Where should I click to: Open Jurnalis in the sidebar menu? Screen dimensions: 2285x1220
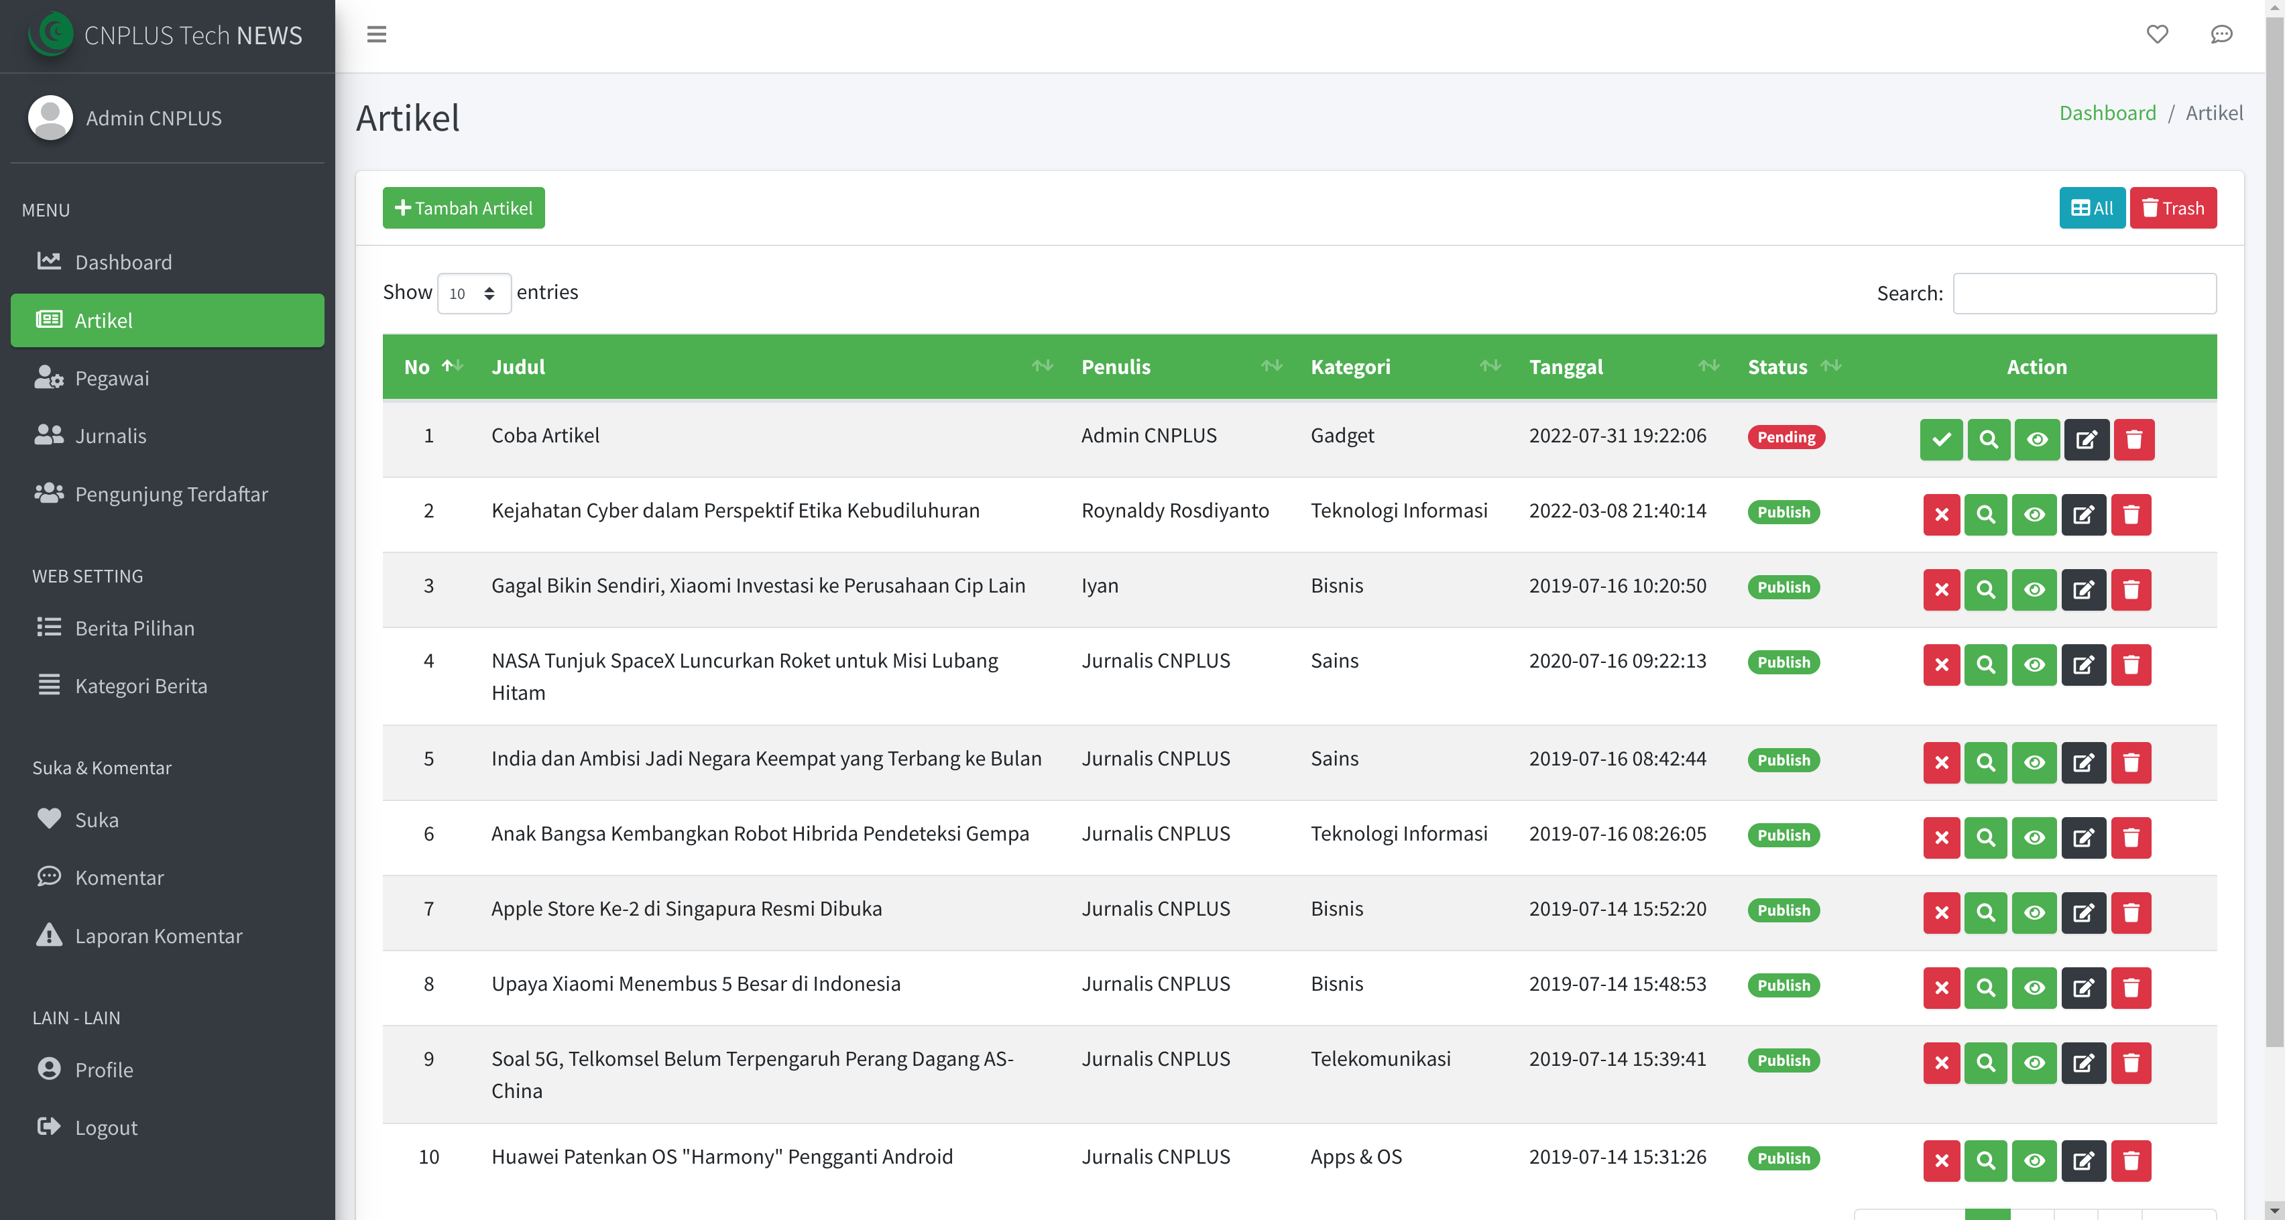click(110, 435)
